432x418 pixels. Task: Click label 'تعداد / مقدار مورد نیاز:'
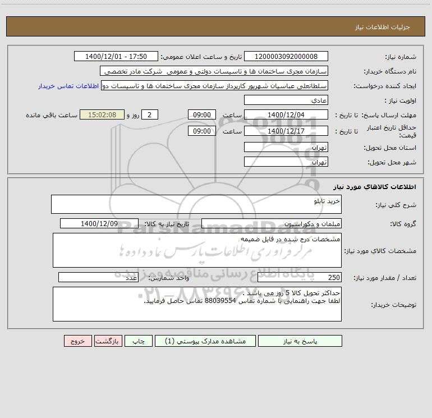(385, 278)
